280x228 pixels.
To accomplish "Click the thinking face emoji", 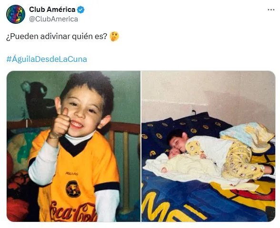I will pyautogui.click(x=114, y=37).
